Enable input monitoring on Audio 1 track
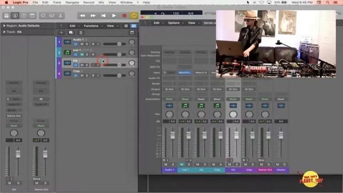This screenshot has height=193, width=343. point(98,44)
